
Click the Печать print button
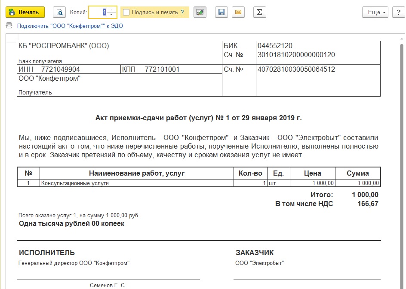(x=25, y=12)
